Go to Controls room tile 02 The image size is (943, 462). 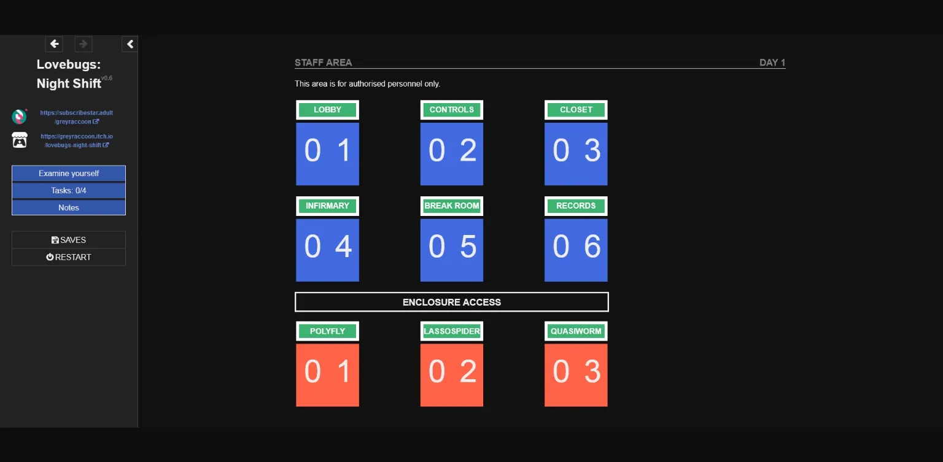pos(451,153)
